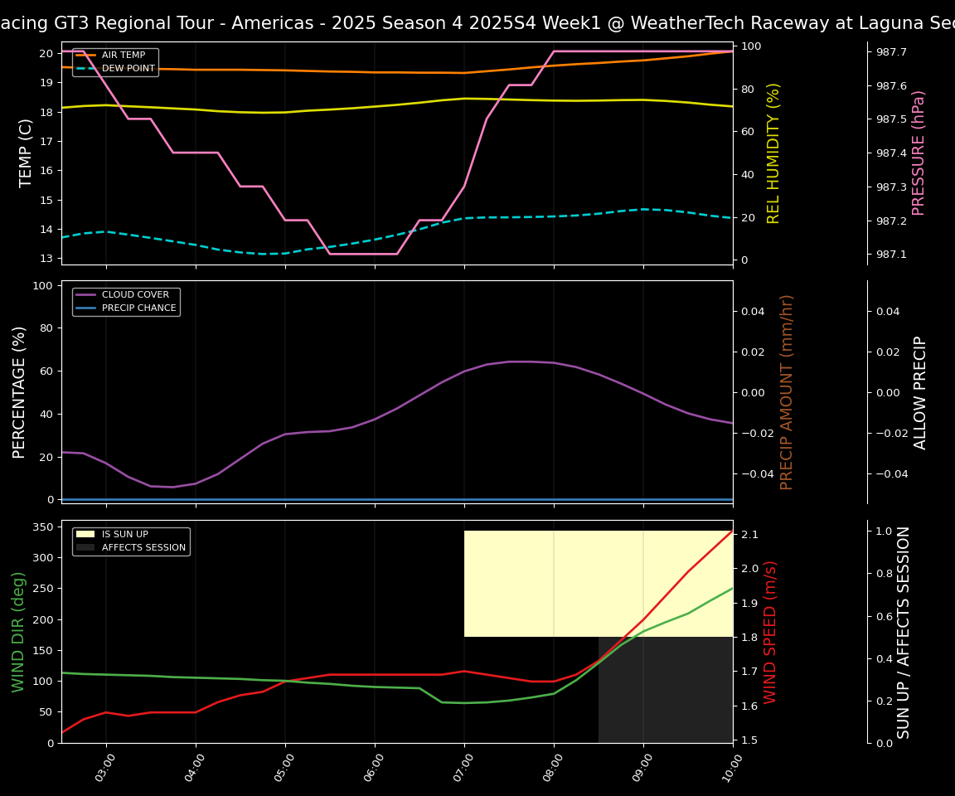This screenshot has height=796, width=955.
Task: Click the AIR TEMP legend entry
Action: 123,56
